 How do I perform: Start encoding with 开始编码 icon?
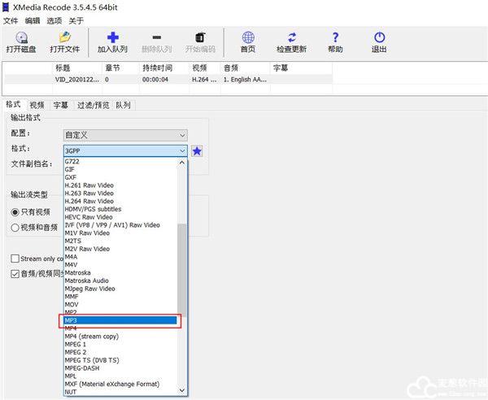point(200,37)
